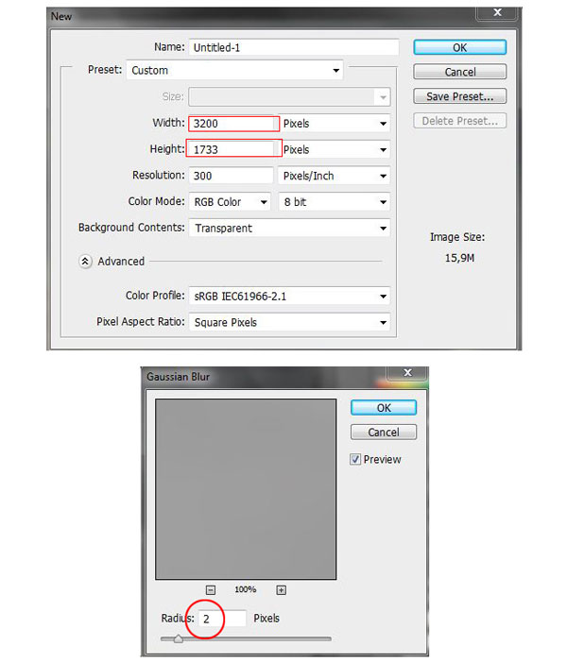
Task: Close the Gaussian Blur dialog
Action: click(407, 372)
